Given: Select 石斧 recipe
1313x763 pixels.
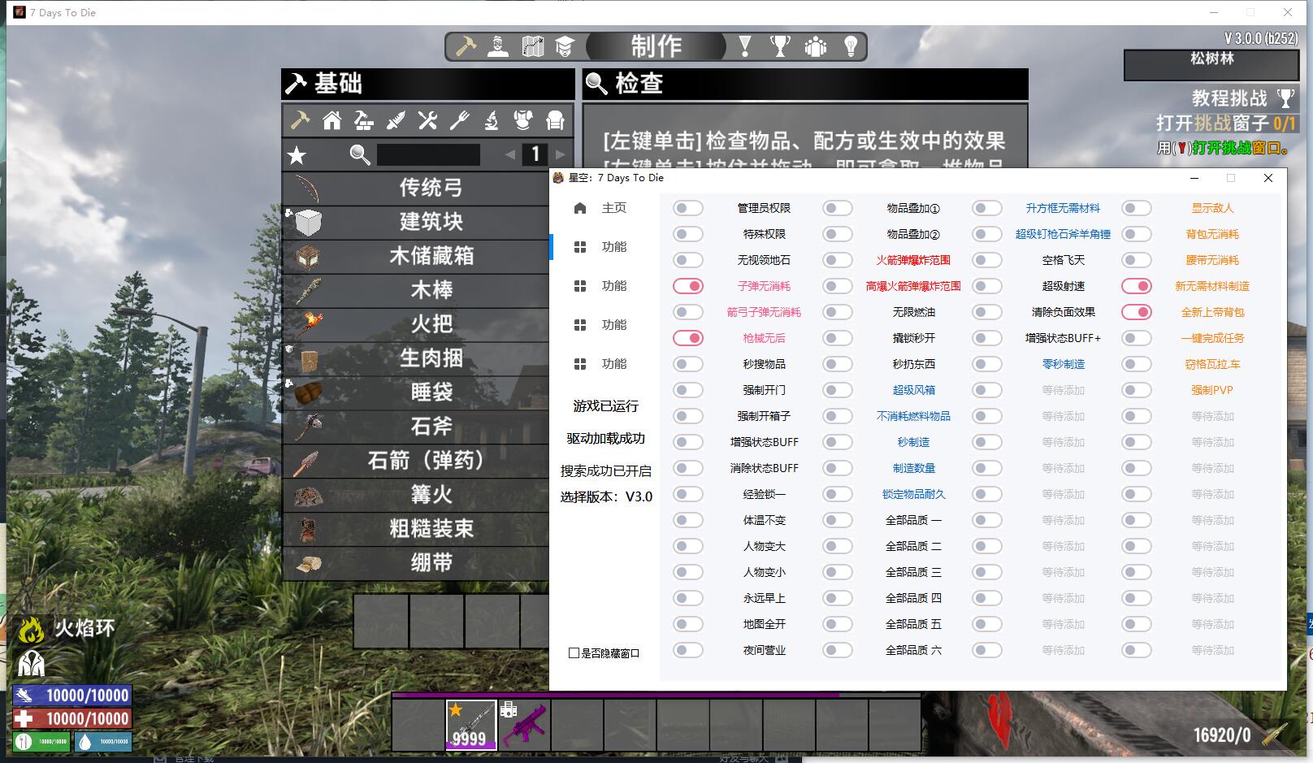Looking at the screenshot, I should point(416,427).
